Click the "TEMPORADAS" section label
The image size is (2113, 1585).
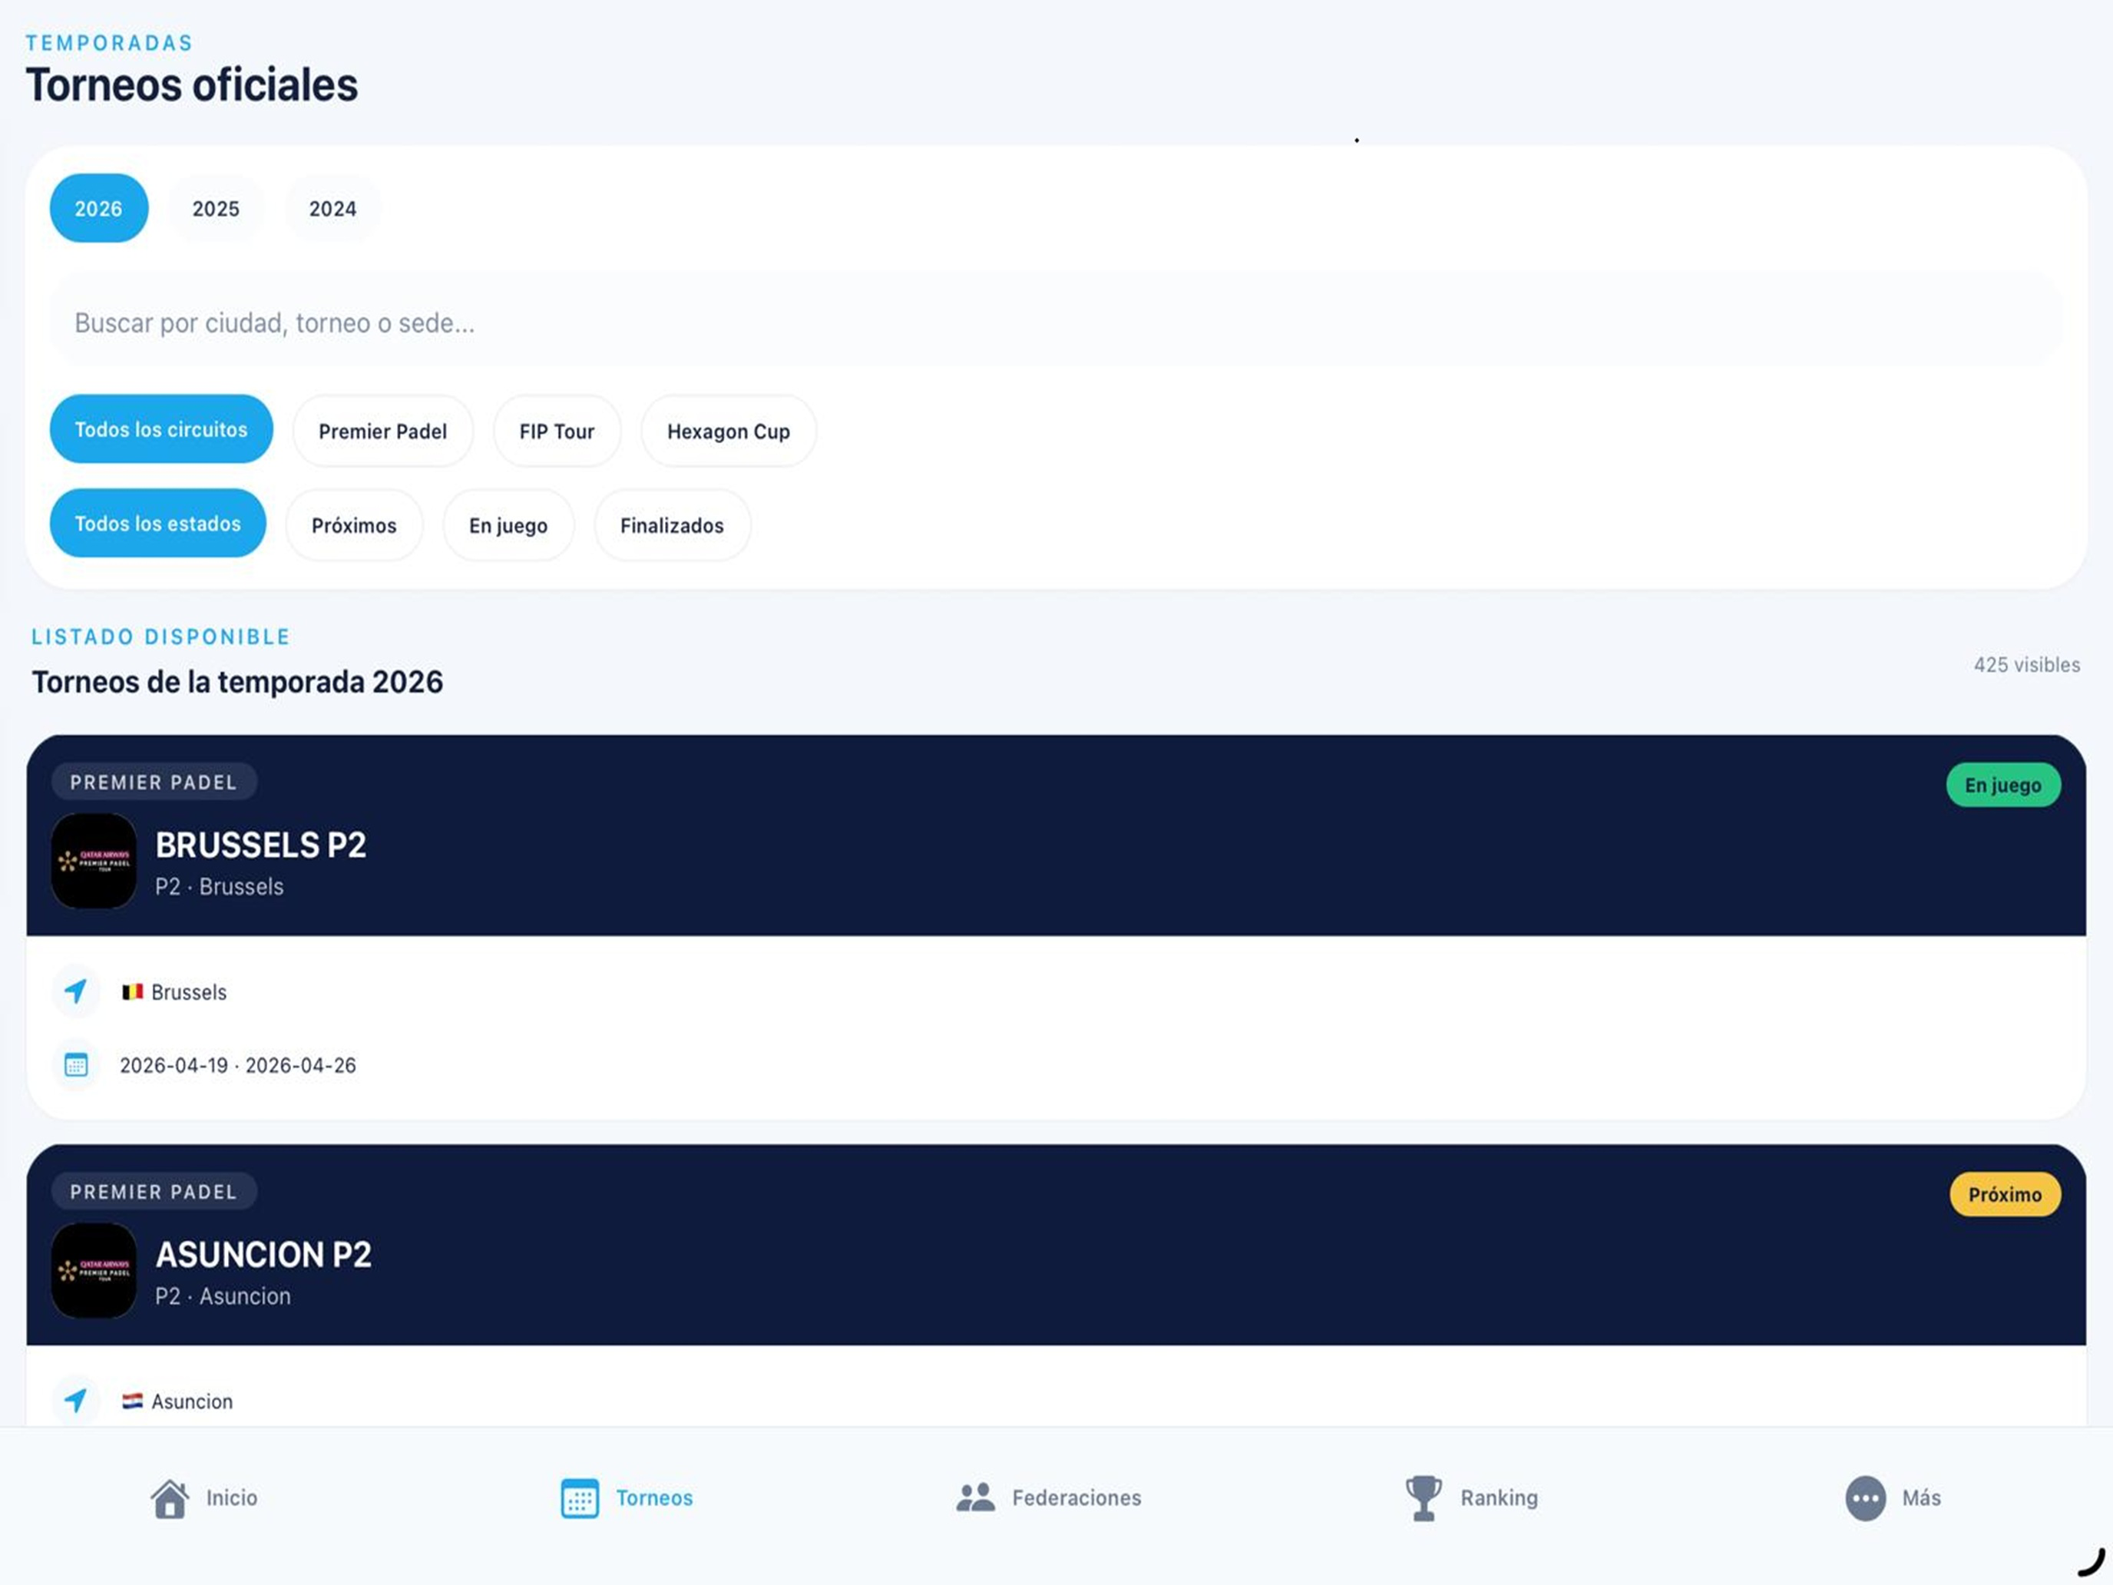point(110,43)
